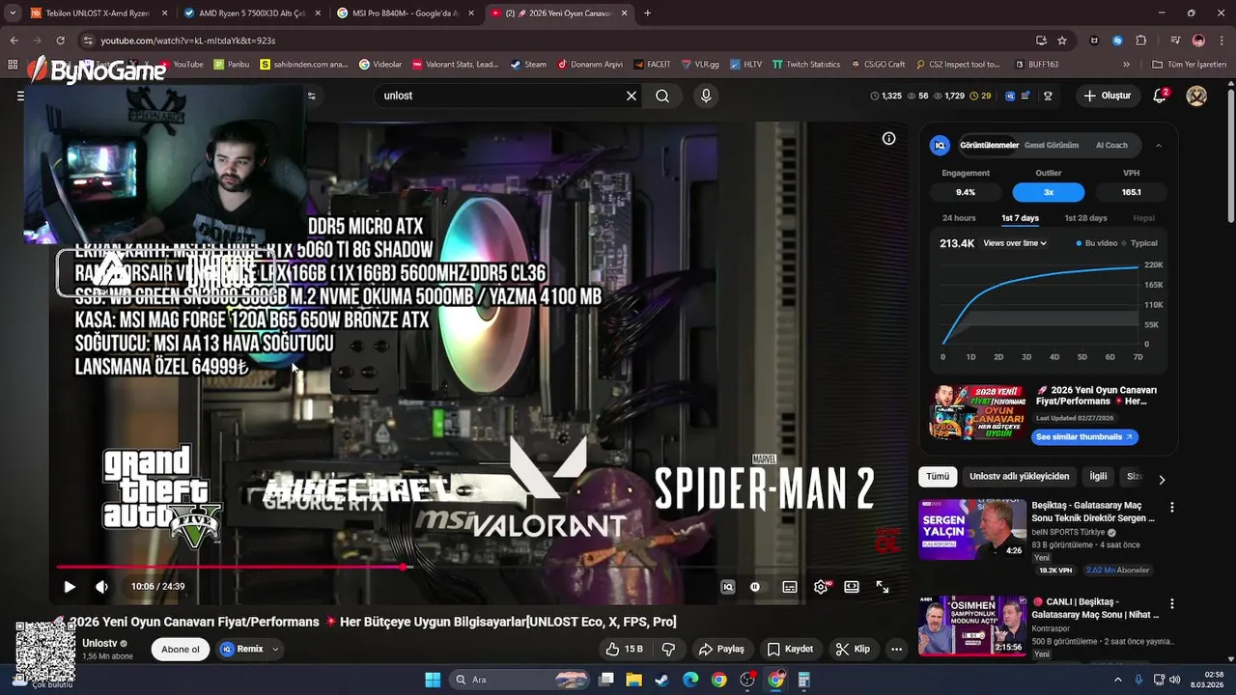Open the player settings gear icon
The image size is (1236, 695).
(821, 587)
